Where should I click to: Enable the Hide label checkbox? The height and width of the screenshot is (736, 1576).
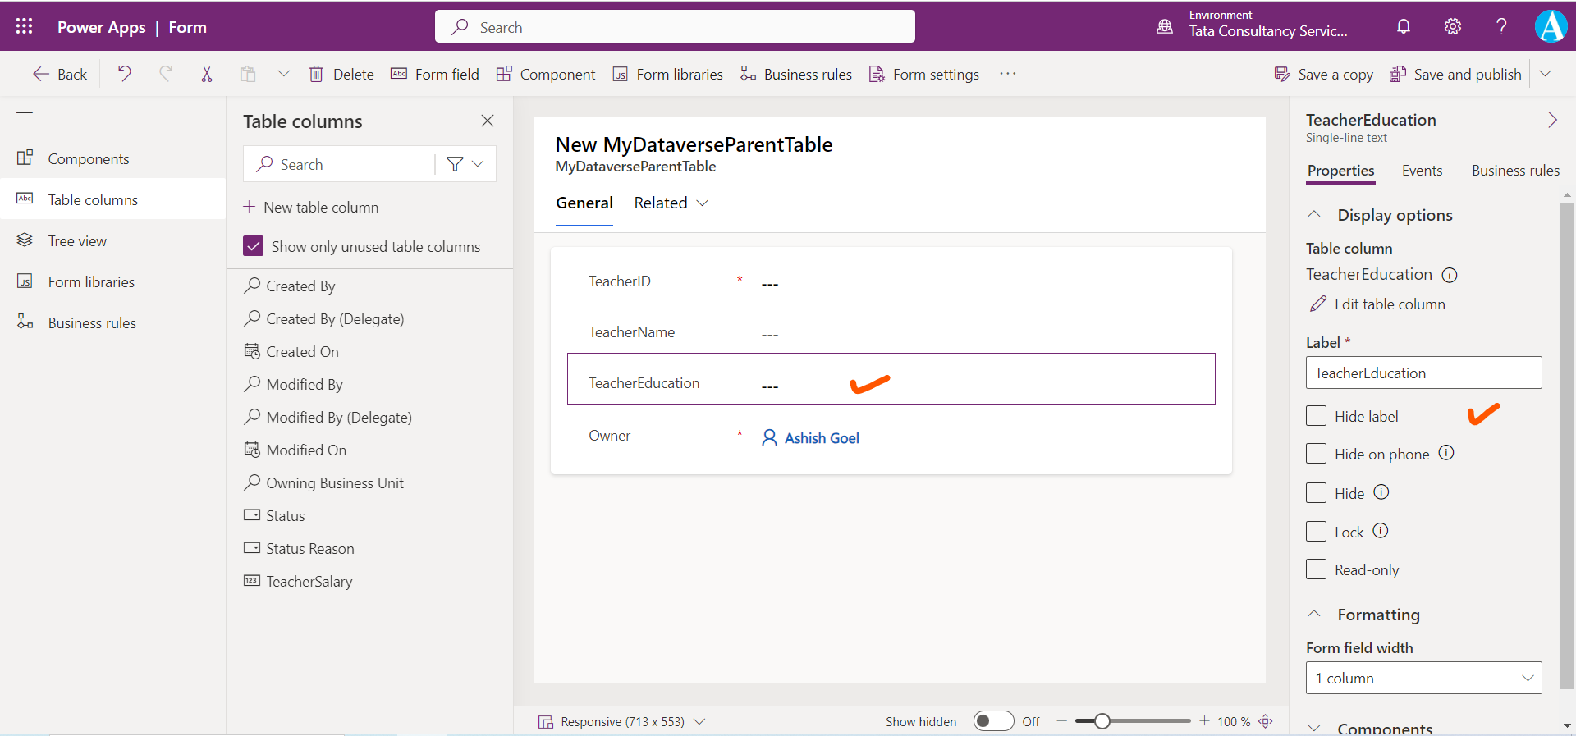pyautogui.click(x=1316, y=416)
